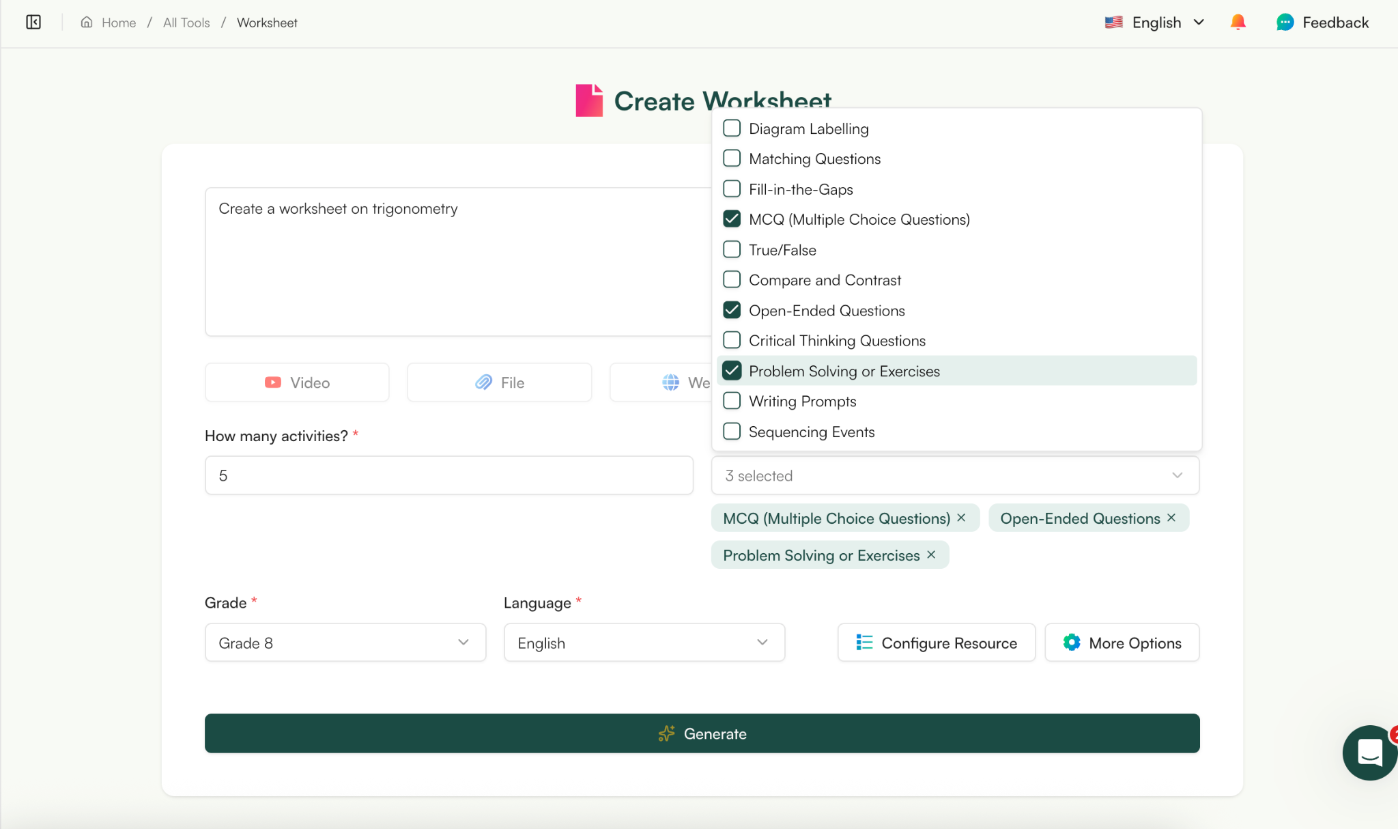Enable the True/False activity type
The image size is (1398, 829).
tap(731, 249)
